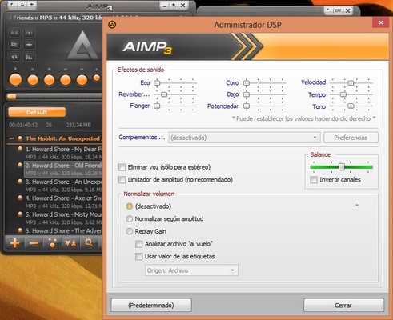
Task: Adjust the Reverber slider handle
Action: tap(164, 94)
